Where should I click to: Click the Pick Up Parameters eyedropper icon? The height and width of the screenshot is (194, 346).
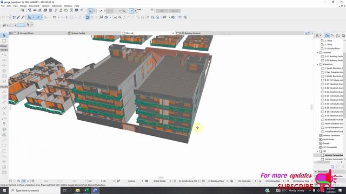18,17
